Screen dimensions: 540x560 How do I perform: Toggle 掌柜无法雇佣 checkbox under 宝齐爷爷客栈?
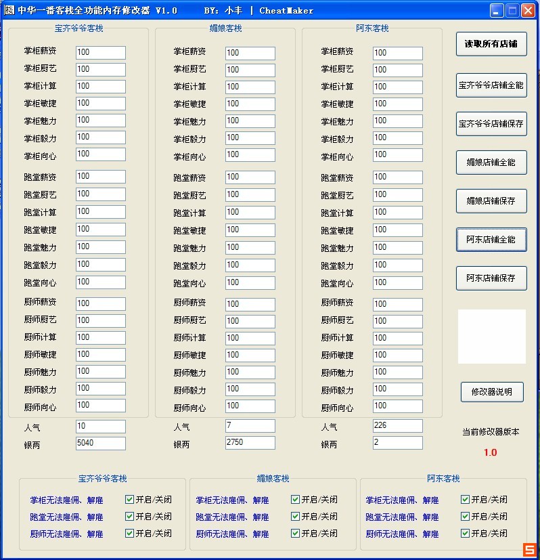(x=130, y=500)
